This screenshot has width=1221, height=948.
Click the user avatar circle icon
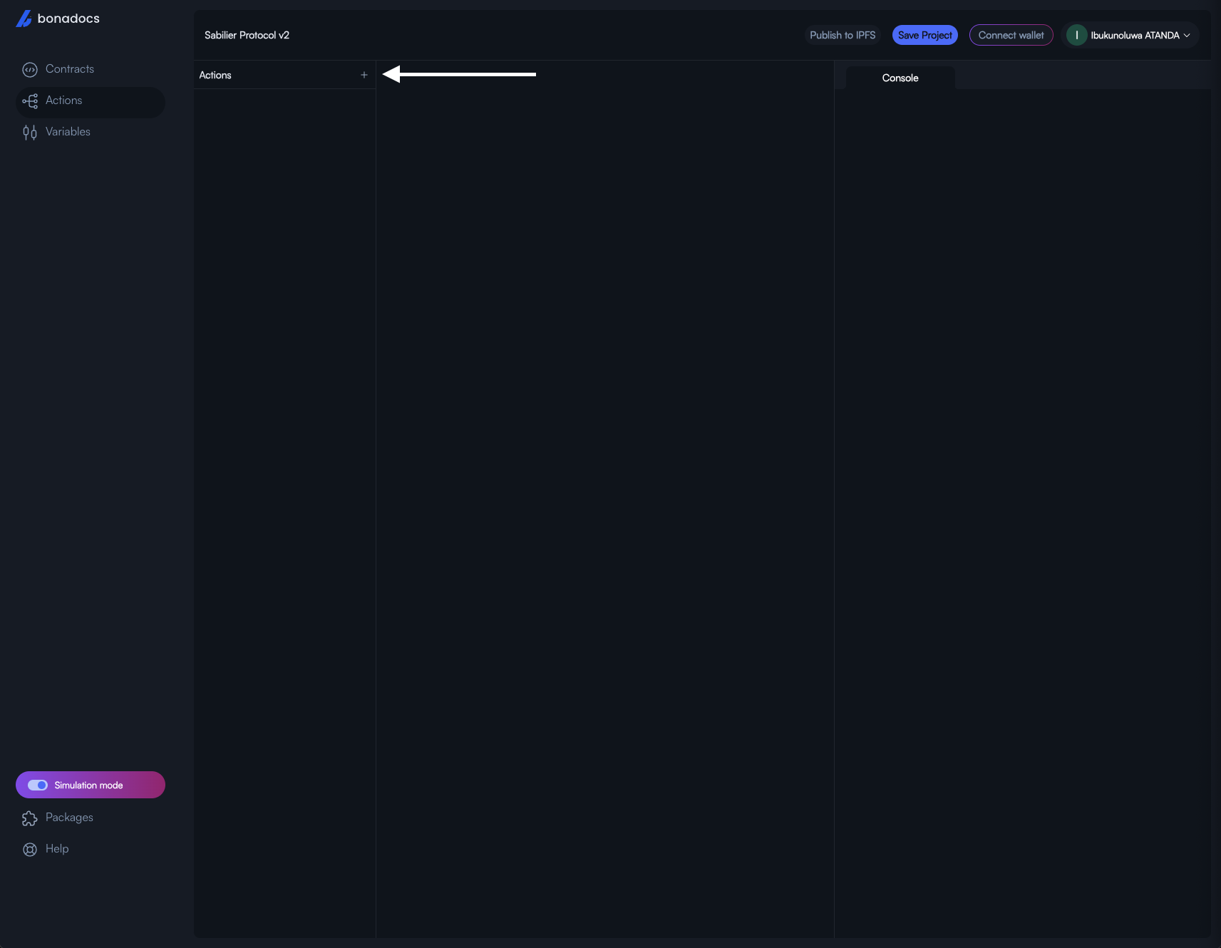(1076, 35)
